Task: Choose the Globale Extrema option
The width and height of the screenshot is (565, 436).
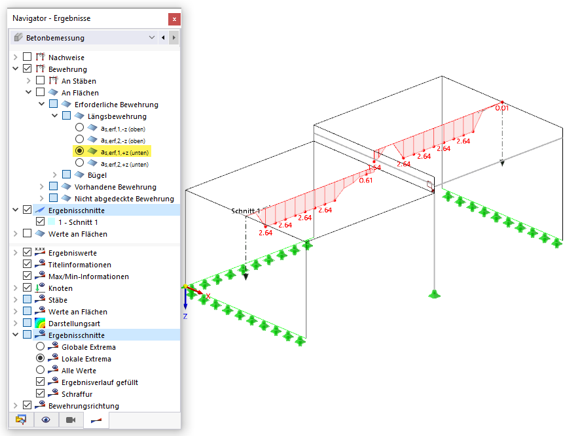Action: tap(40, 346)
